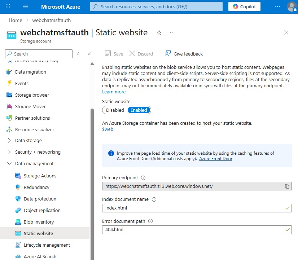Click the info icon beside Primary endpoint

143,178
